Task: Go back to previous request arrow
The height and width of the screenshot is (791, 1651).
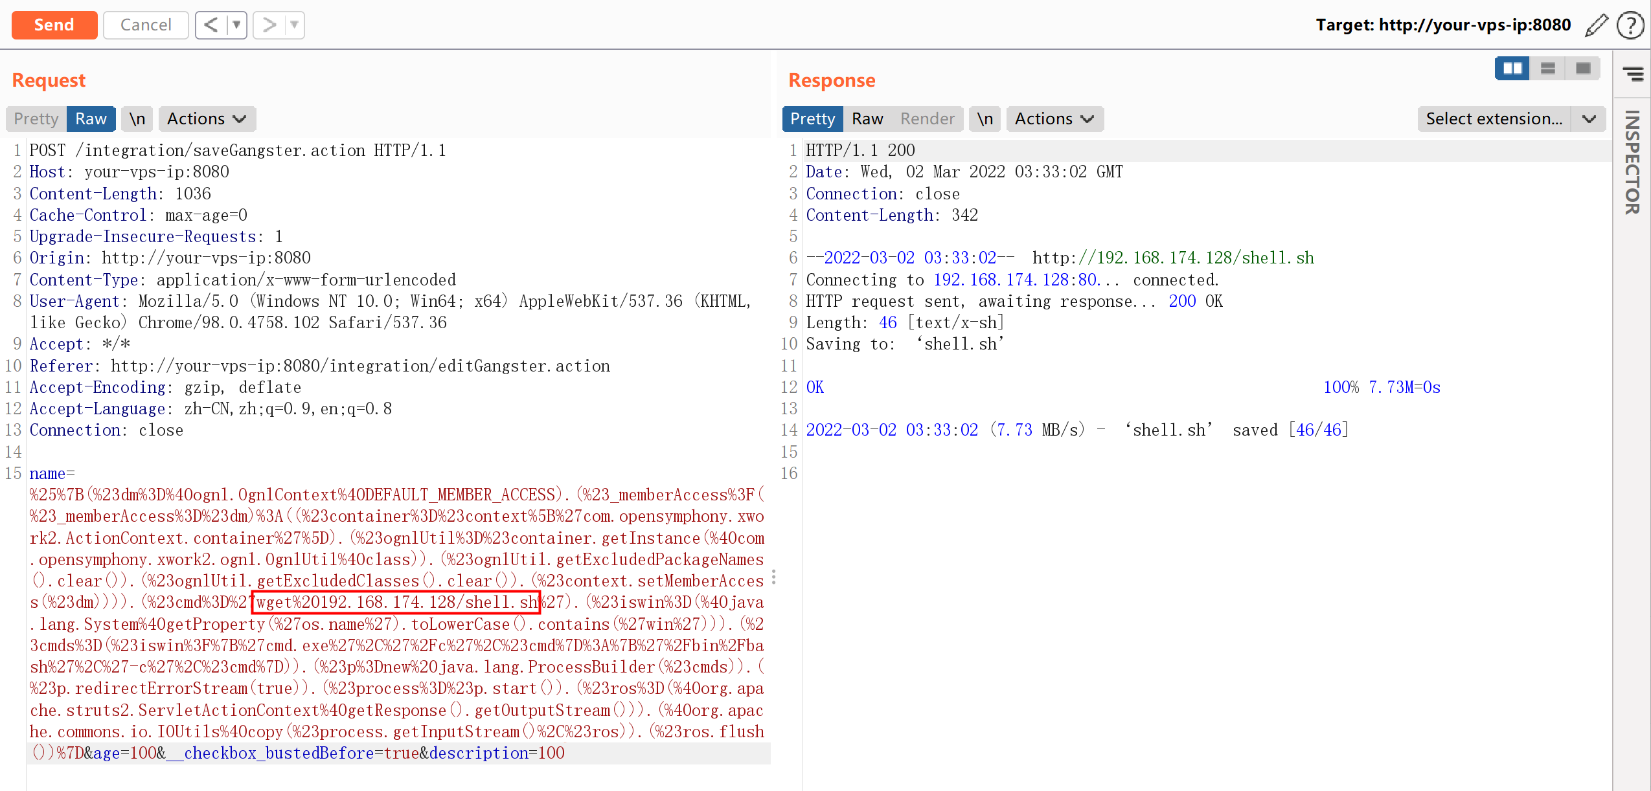Action: click(x=211, y=25)
